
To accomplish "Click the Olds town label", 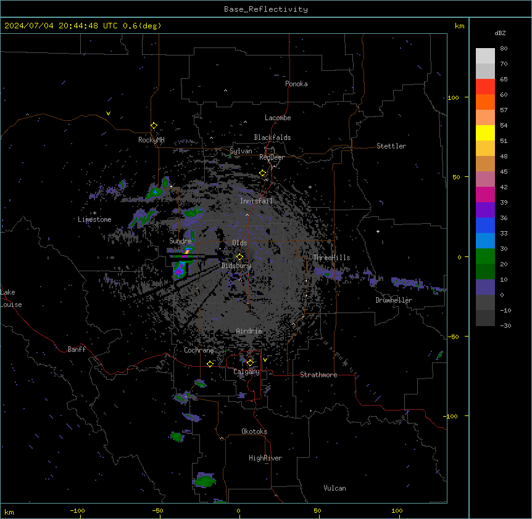I will click(x=239, y=243).
